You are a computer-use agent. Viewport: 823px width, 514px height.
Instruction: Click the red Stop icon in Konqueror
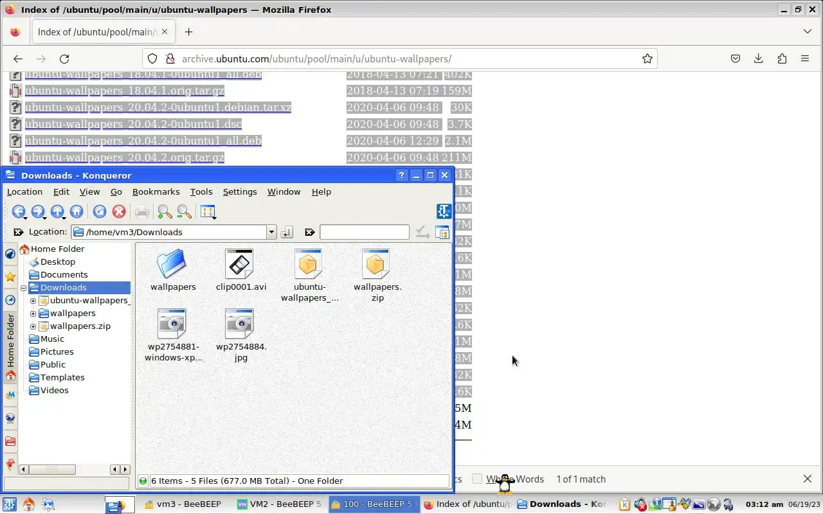click(x=118, y=211)
